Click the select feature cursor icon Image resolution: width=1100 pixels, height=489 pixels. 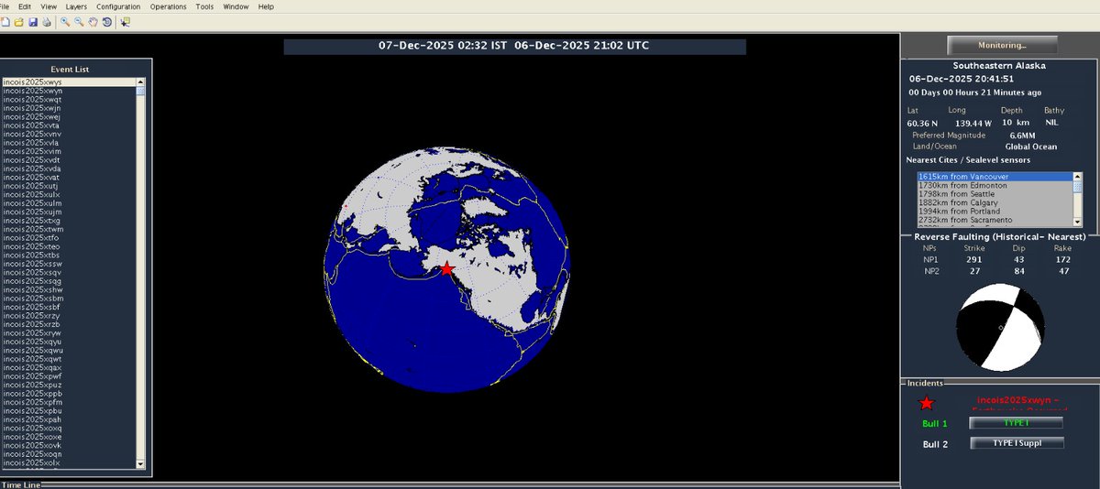pyautogui.click(x=125, y=22)
